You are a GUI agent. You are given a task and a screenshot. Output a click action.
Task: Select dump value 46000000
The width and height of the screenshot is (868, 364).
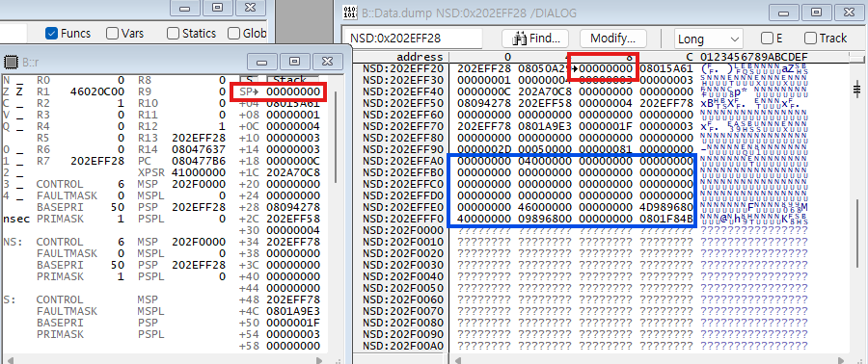click(545, 207)
